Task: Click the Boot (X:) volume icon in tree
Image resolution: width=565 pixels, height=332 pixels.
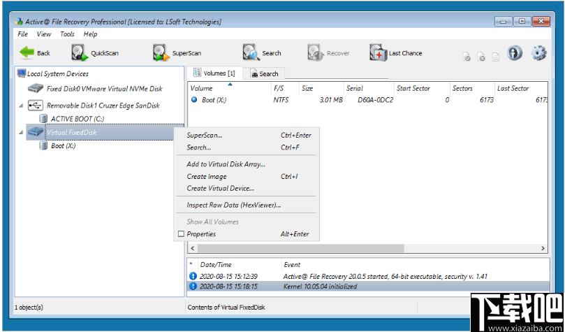Action: [x=43, y=145]
